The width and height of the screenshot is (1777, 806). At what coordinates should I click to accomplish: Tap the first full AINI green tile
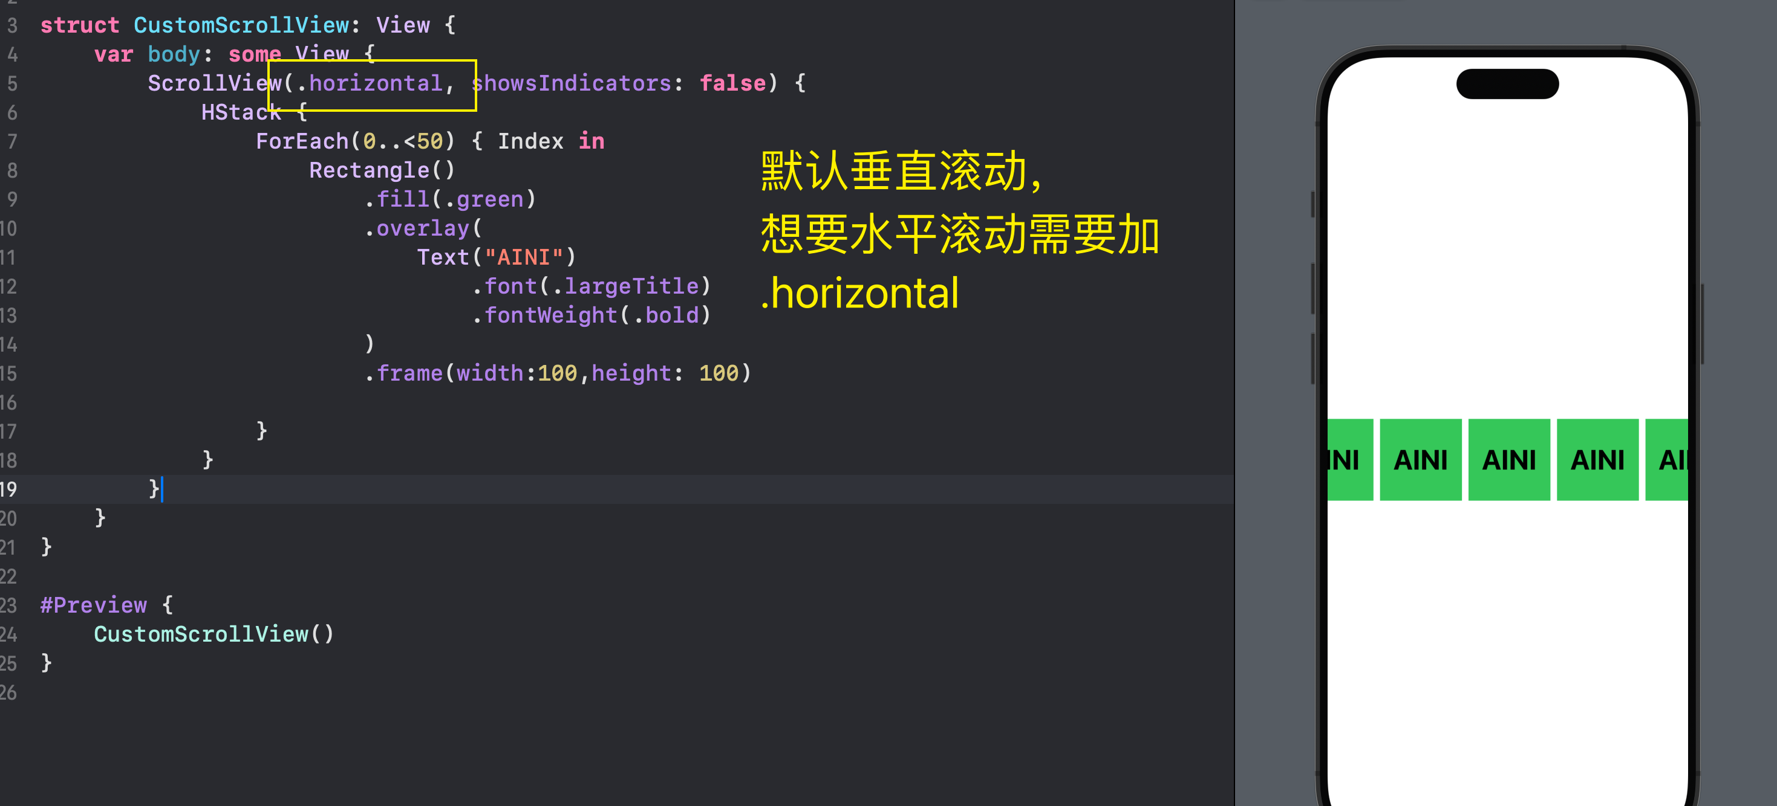(1420, 459)
